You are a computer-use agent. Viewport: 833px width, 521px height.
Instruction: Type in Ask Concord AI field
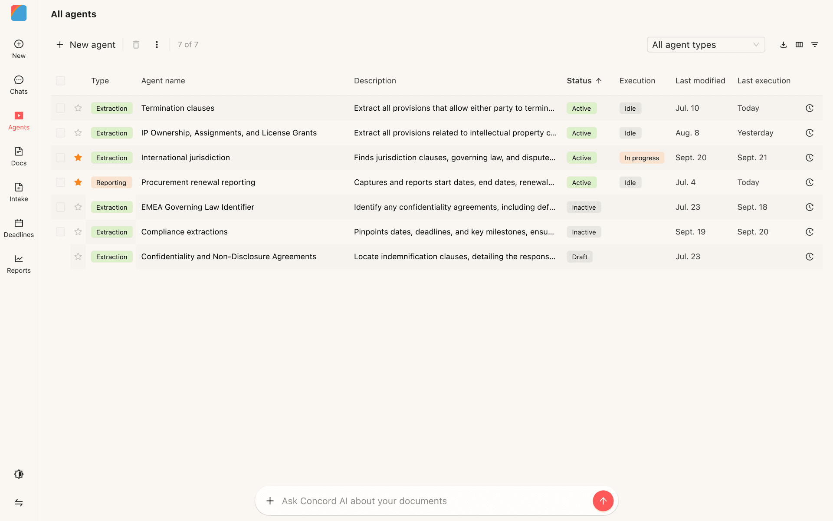[434, 501]
